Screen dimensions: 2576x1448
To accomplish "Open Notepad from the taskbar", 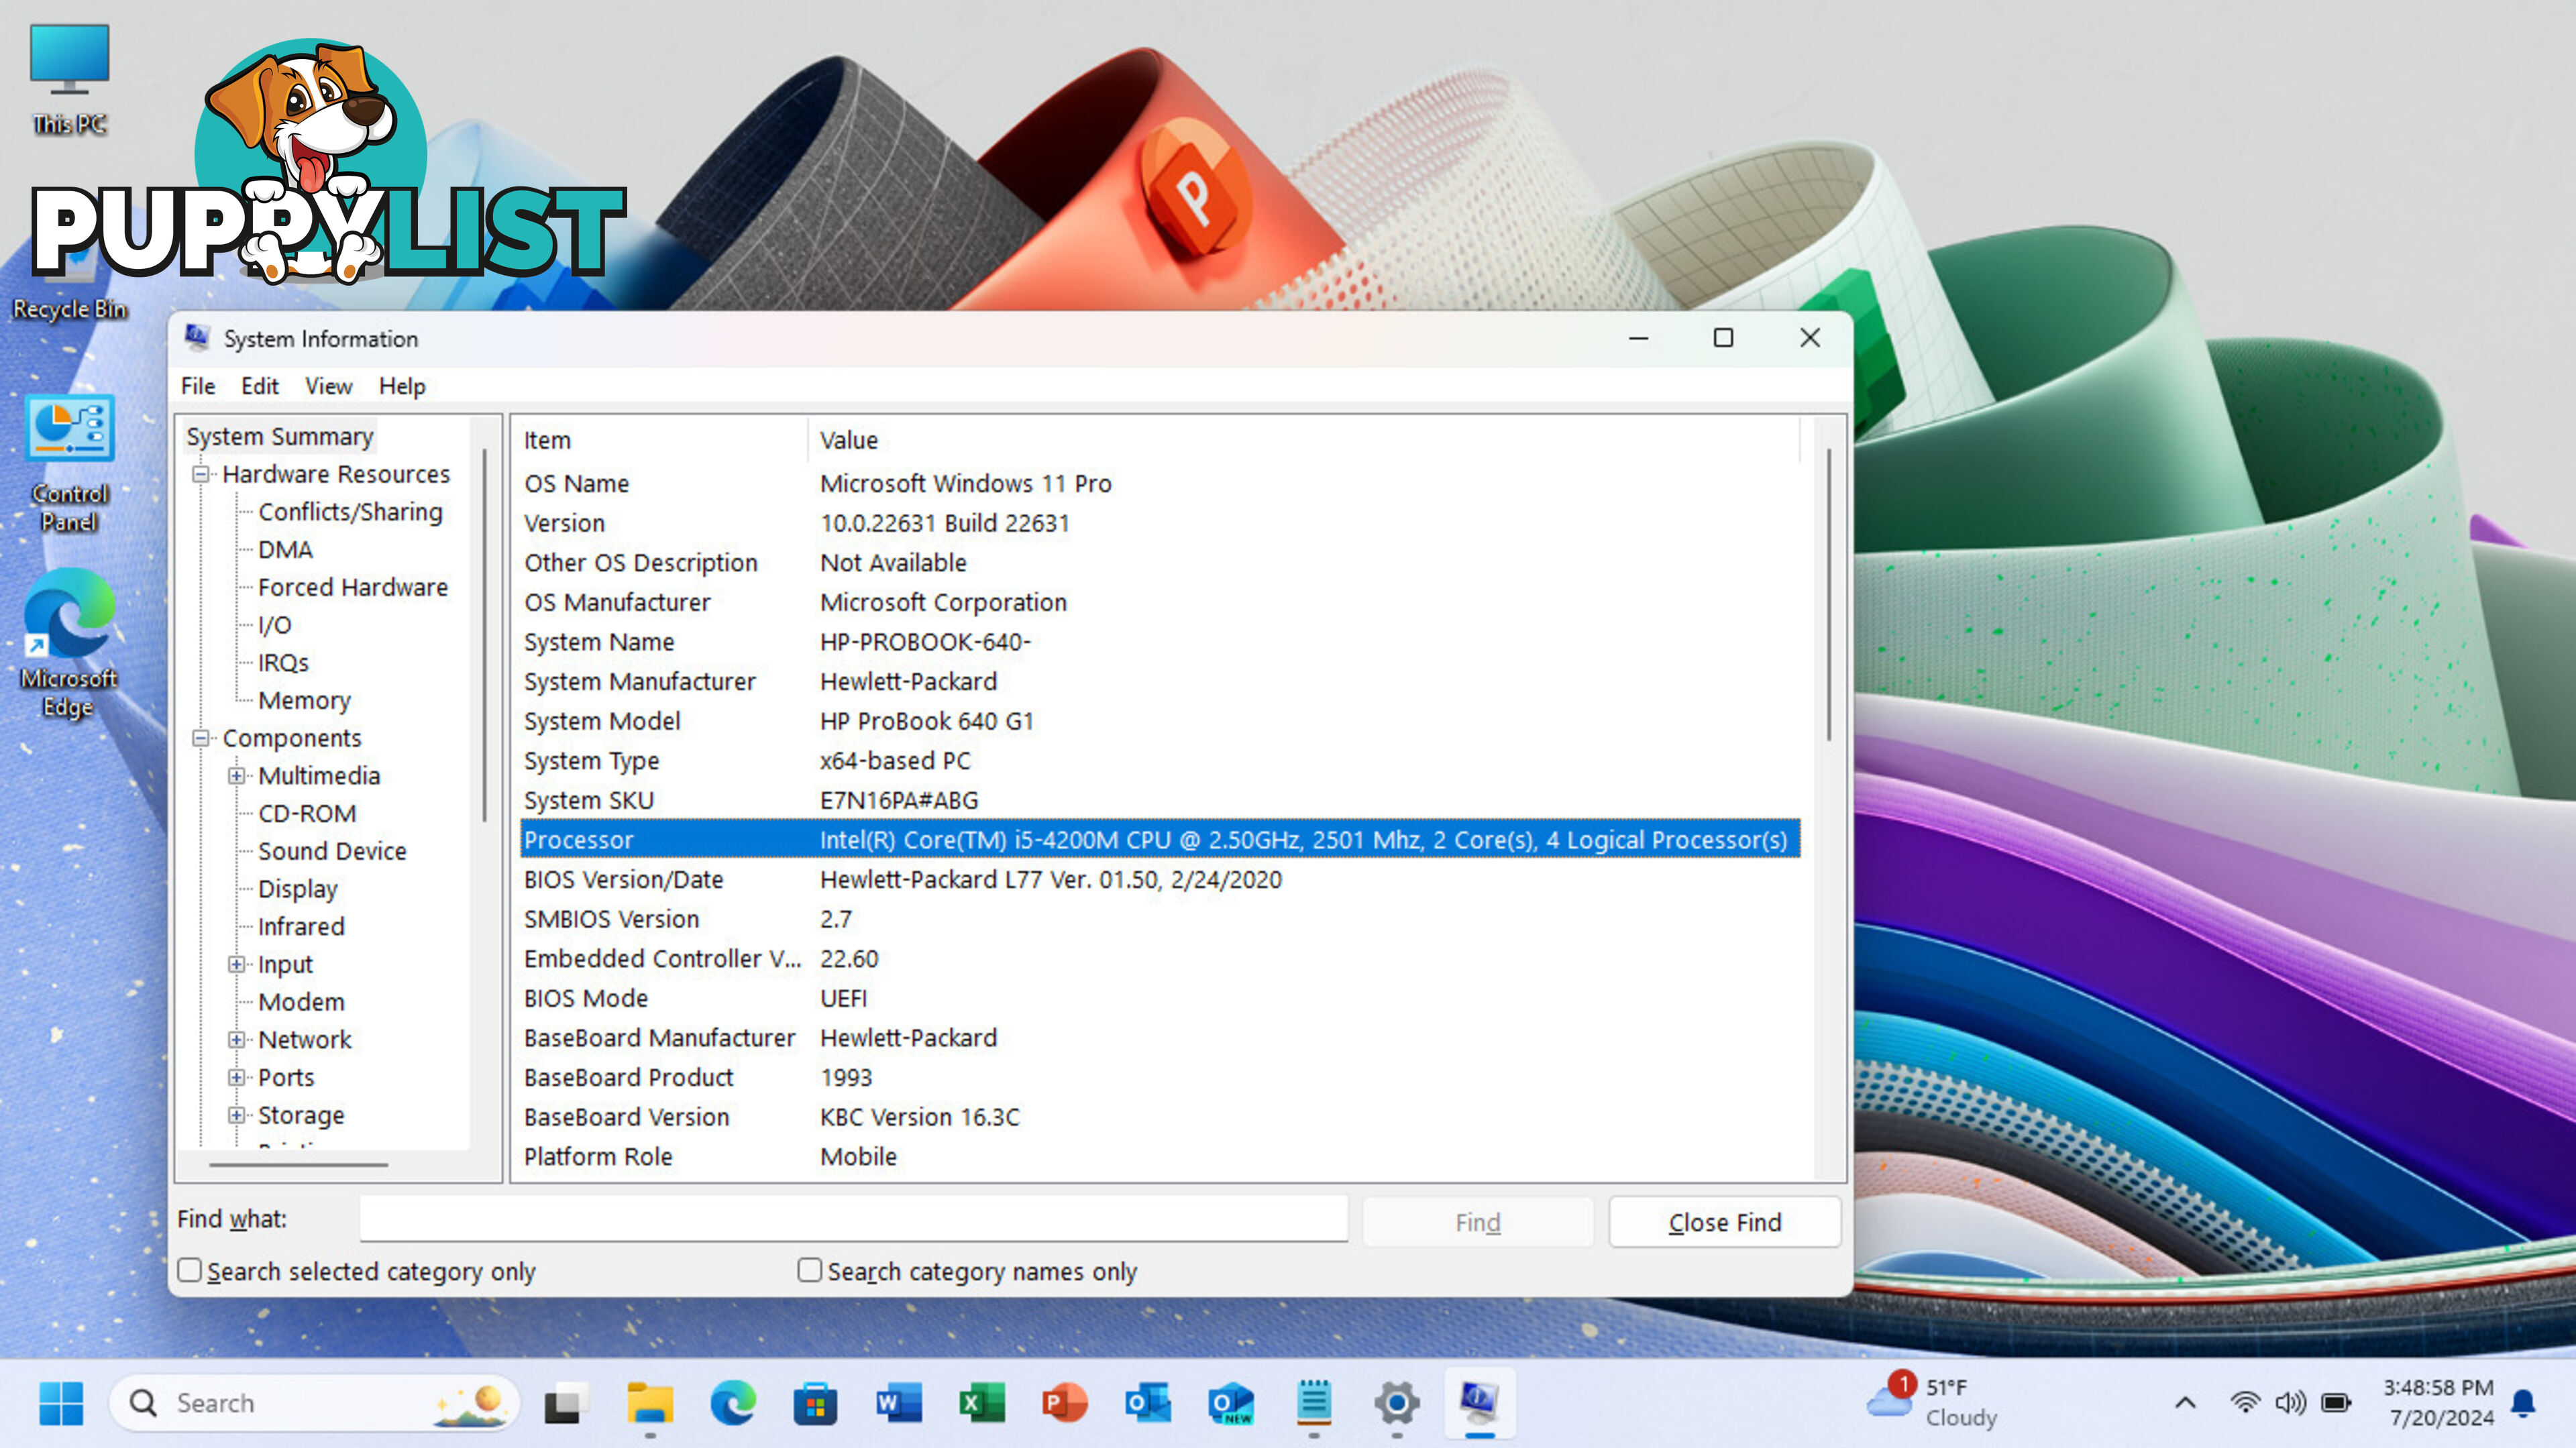I will click(x=1313, y=1403).
